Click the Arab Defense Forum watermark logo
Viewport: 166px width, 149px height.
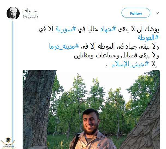pyautogui.click(x=8, y=143)
